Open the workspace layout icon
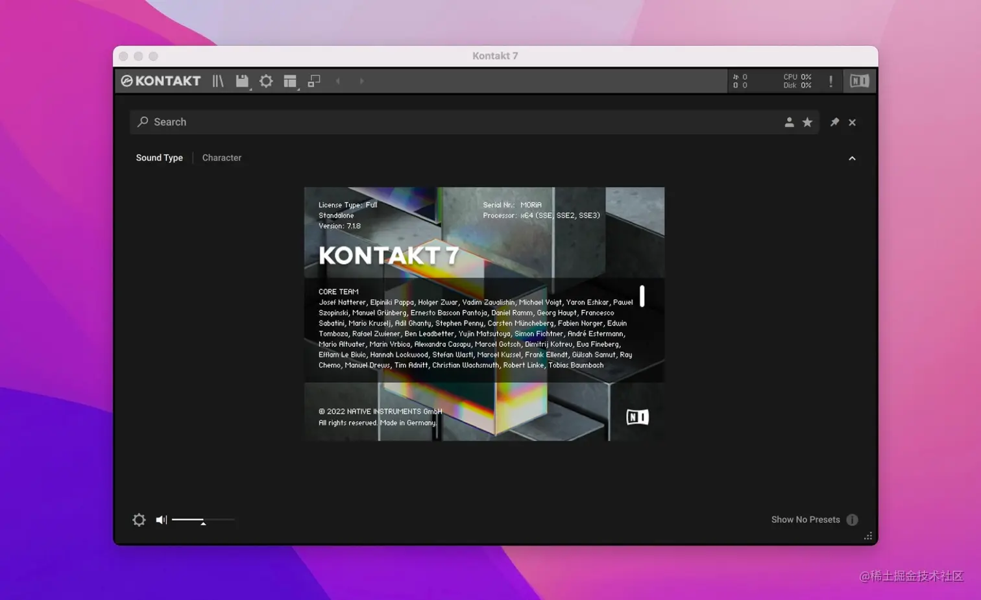The height and width of the screenshot is (600, 981). pos(290,81)
